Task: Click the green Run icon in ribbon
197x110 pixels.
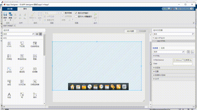Action: click(x=95, y=14)
